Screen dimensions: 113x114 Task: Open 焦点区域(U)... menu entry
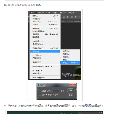point(45,44)
